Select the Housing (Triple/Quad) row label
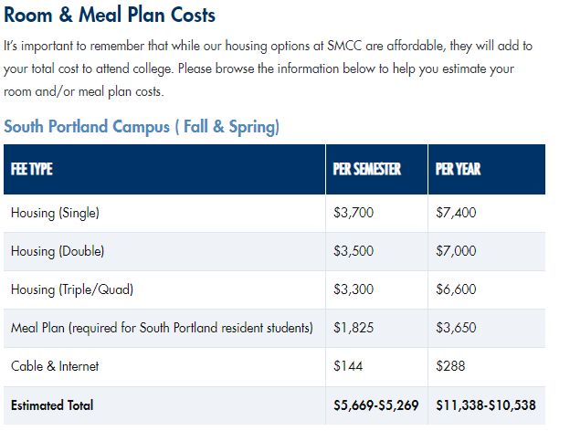Screen dimensions: 570x431 [72, 289]
